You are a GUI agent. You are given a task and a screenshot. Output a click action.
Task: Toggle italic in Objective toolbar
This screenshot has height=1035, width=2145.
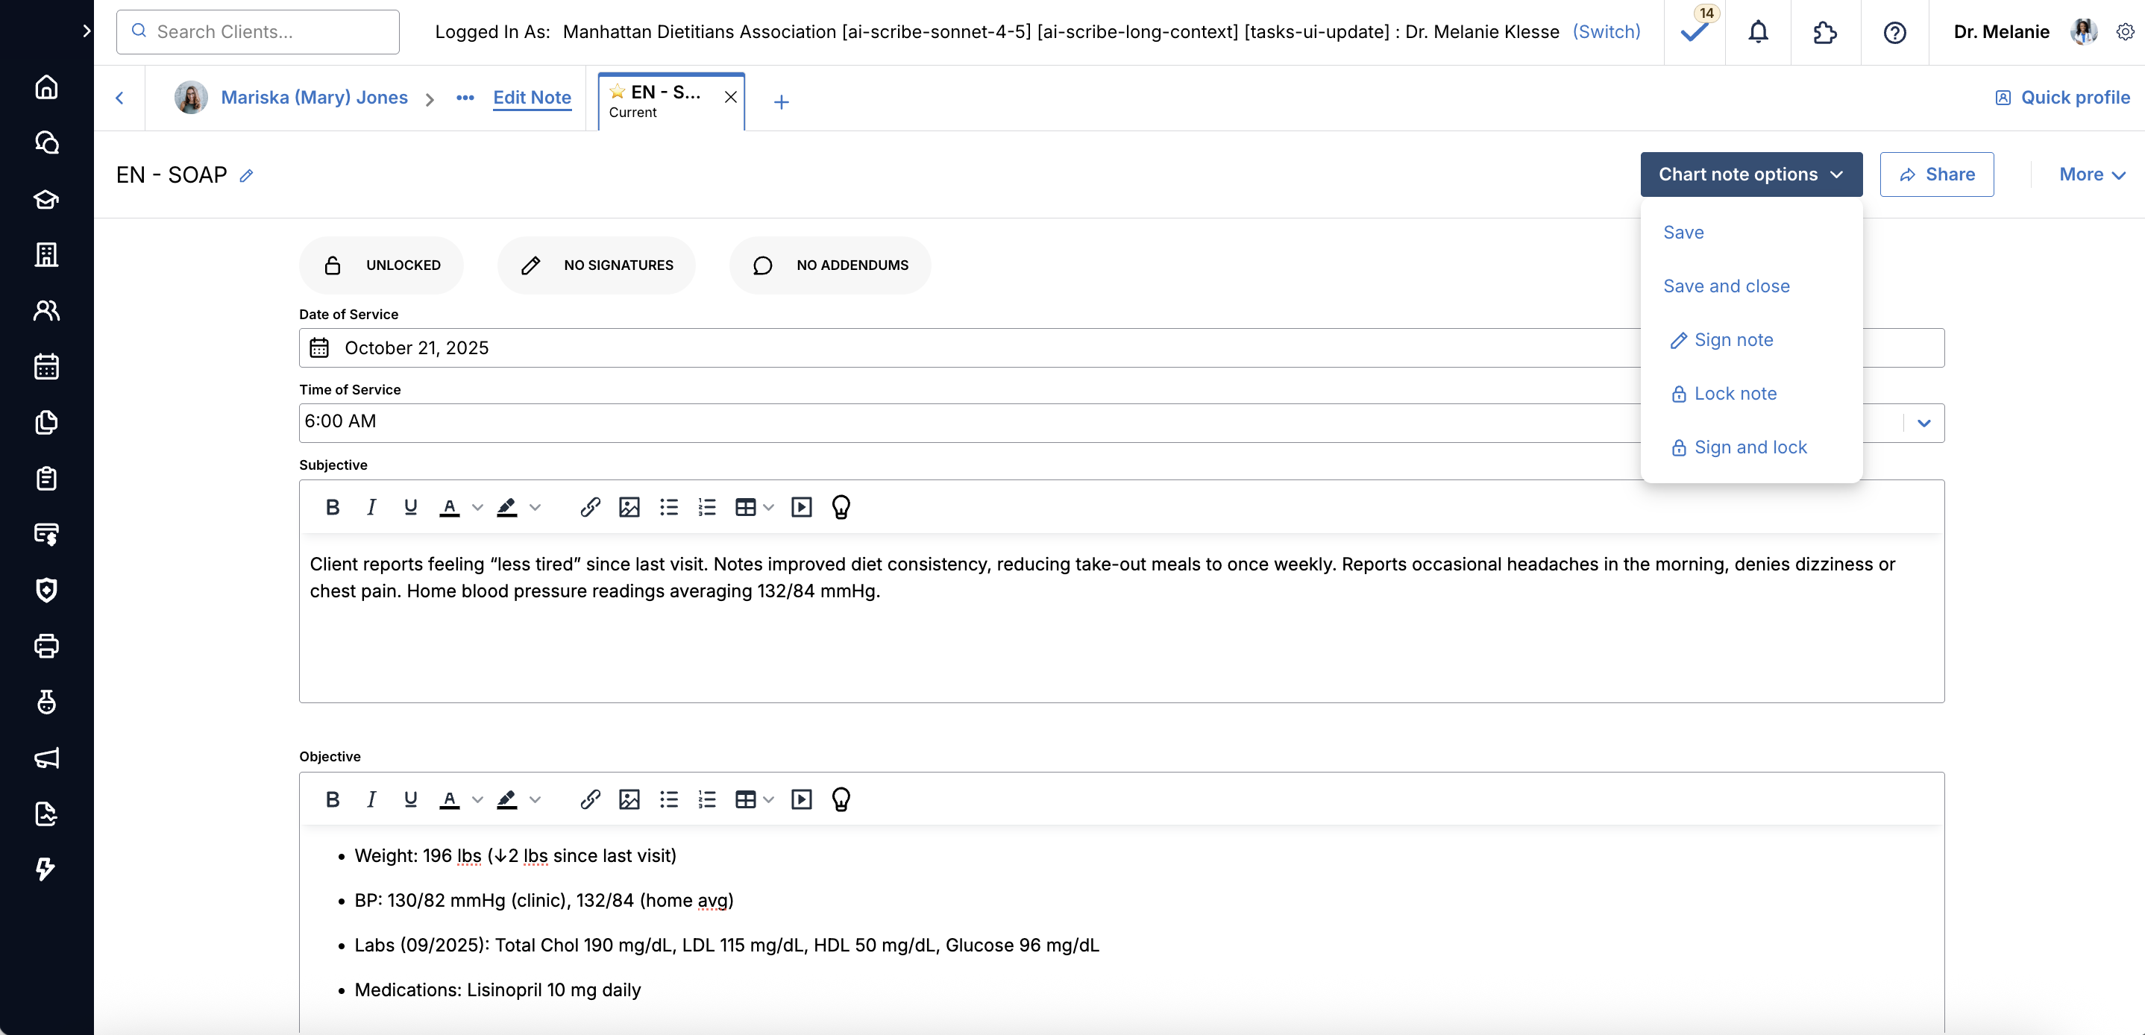[x=371, y=799]
